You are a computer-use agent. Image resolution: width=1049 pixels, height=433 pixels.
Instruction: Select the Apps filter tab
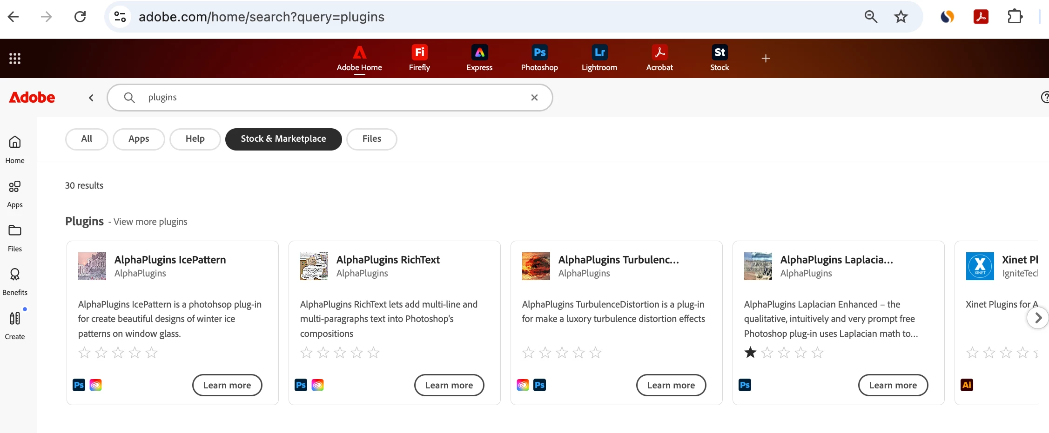(139, 139)
